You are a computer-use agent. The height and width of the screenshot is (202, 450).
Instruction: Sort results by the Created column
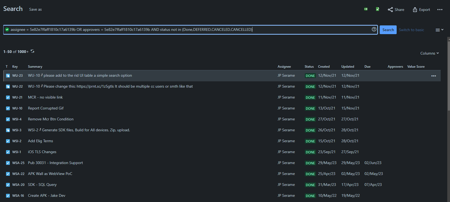coord(324,67)
